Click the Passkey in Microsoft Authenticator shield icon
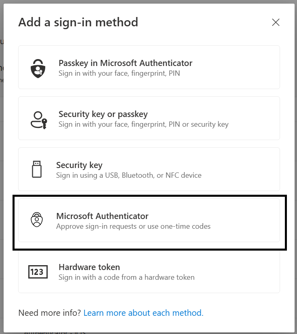This screenshot has height=334, width=297. point(38,67)
